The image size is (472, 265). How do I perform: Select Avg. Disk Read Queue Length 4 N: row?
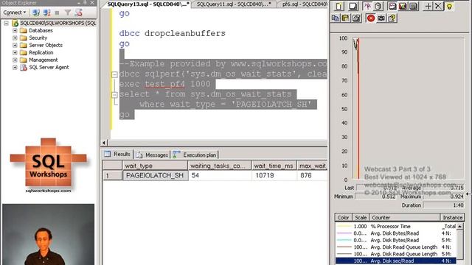click(x=396, y=247)
